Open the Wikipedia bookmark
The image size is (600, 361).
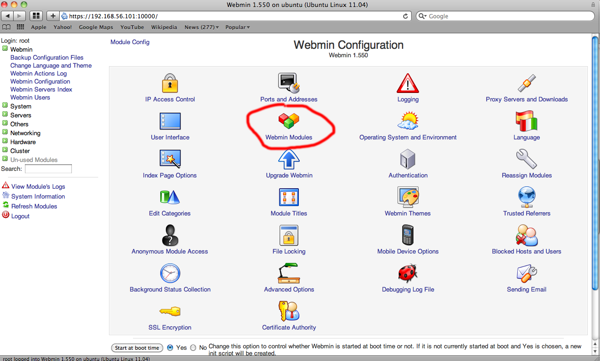point(164,27)
